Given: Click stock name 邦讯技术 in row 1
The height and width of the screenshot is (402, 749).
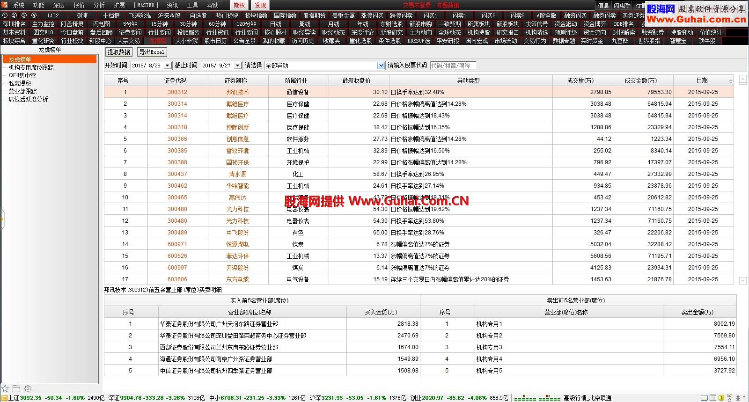Looking at the screenshot, I should pyautogui.click(x=237, y=92).
